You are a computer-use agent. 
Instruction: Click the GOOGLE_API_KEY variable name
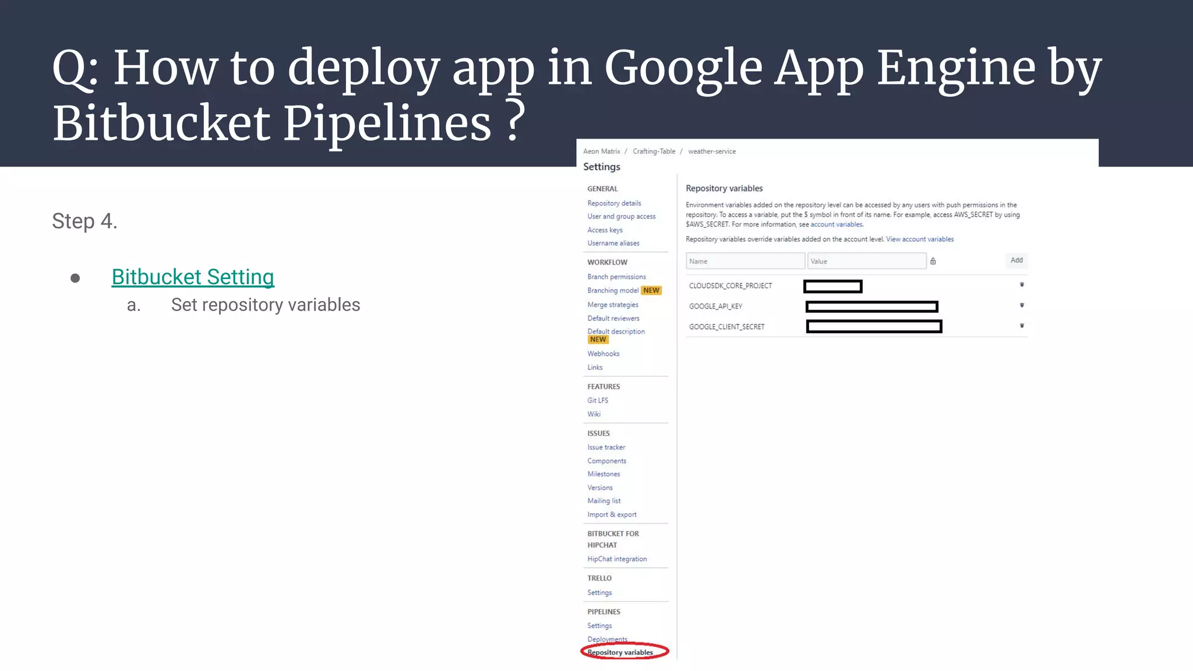715,306
